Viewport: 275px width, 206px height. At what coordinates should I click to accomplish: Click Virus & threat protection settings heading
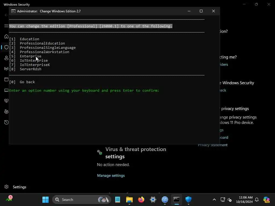pyautogui.click(x=136, y=153)
